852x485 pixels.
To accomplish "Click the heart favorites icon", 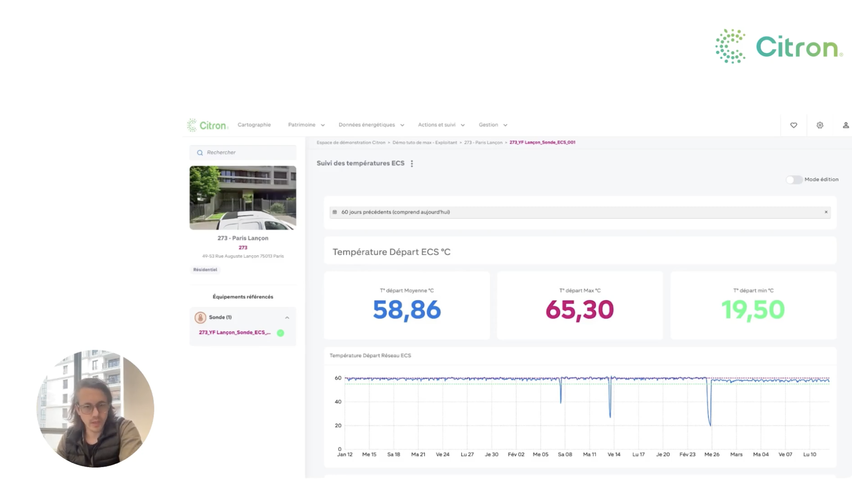I will (x=793, y=125).
